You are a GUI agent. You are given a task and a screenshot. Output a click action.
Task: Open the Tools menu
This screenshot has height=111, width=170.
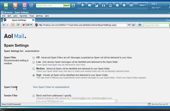[x=31, y=16]
